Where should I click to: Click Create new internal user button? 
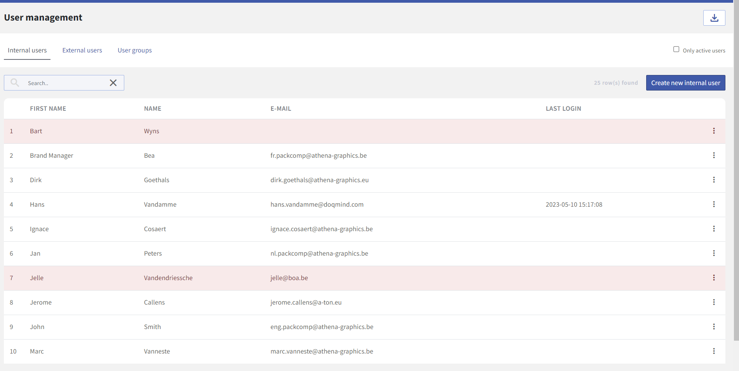point(685,83)
